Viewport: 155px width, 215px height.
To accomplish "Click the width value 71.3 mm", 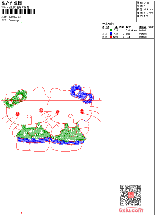I will point(148,13).
